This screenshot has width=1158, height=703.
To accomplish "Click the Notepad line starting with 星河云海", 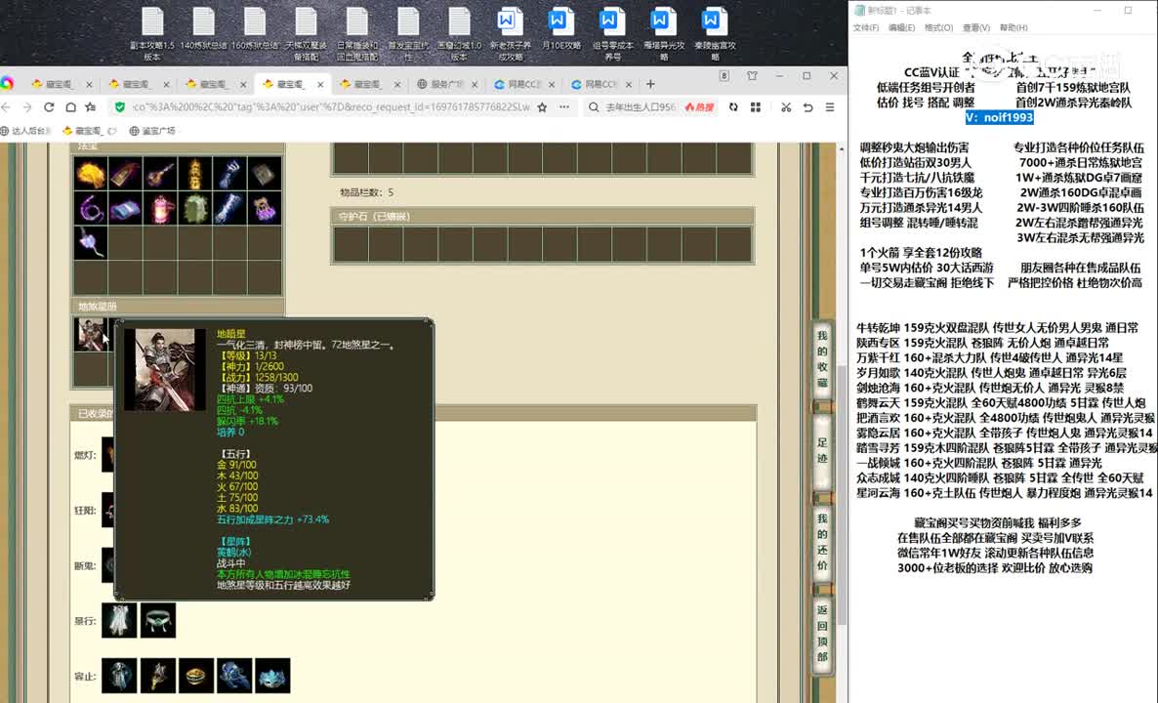I will click(1005, 493).
